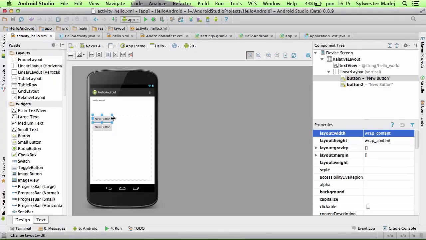
Task: Click the Zoom In icon in the designer
Action: pyautogui.click(x=269, y=55)
